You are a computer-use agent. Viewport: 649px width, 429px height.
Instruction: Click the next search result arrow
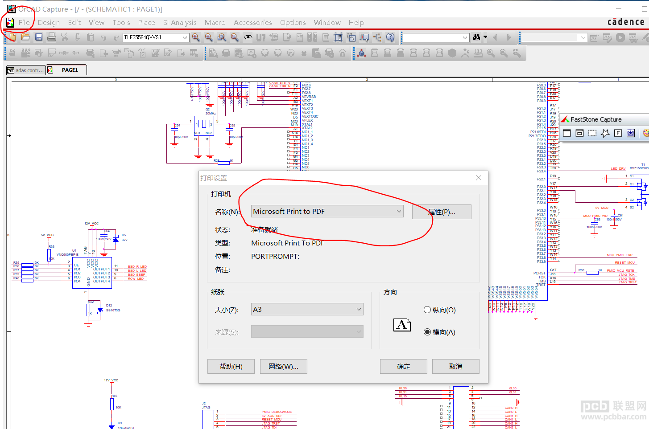point(508,37)
